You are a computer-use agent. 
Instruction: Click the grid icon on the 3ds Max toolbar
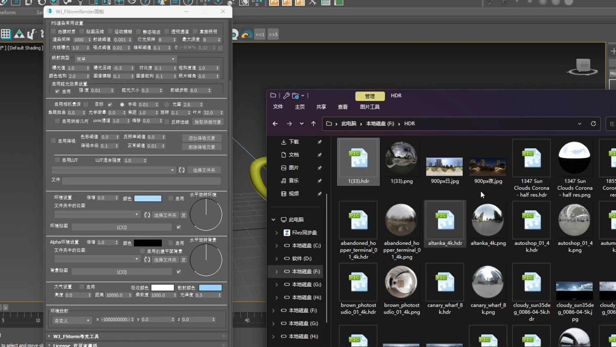click(6, 34)
